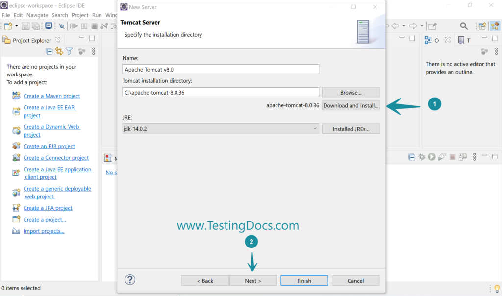Viewport: 502px width, 296px height.
Task: Open the Project Explorer view menu icon
Action: [x=93, y=51]
